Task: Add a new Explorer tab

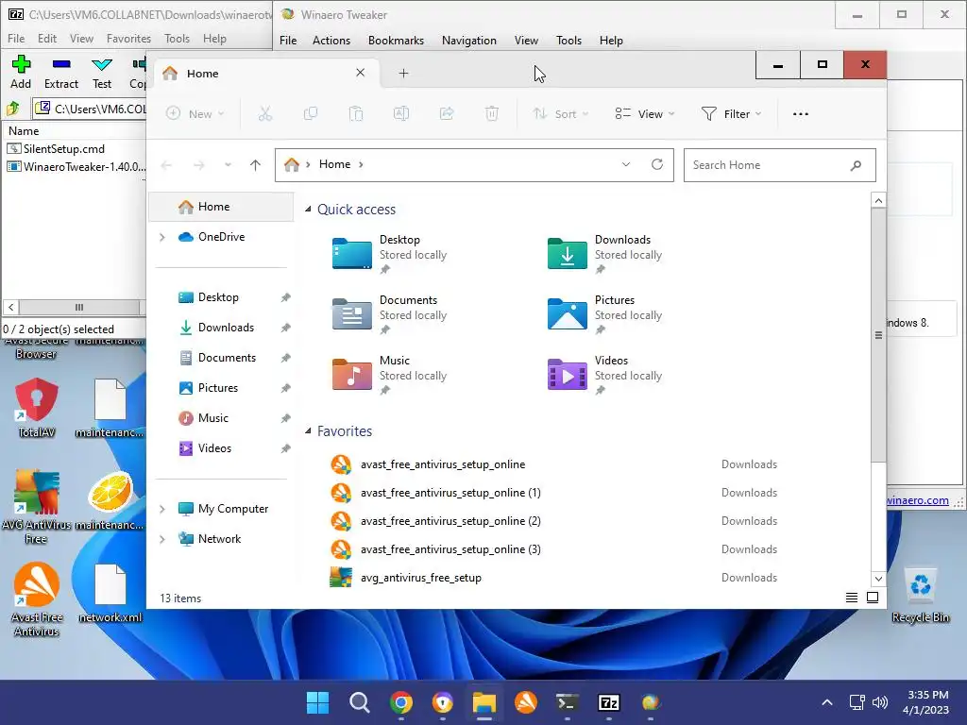Action: [x=403, y=74]
